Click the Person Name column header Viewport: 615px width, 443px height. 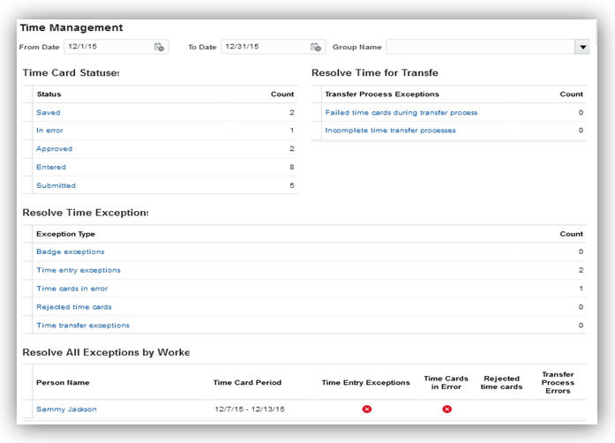point(63,383)
